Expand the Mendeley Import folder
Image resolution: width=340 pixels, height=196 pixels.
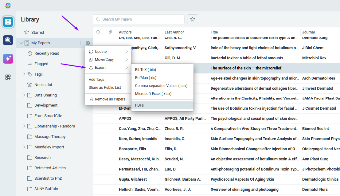click(24, 147)
